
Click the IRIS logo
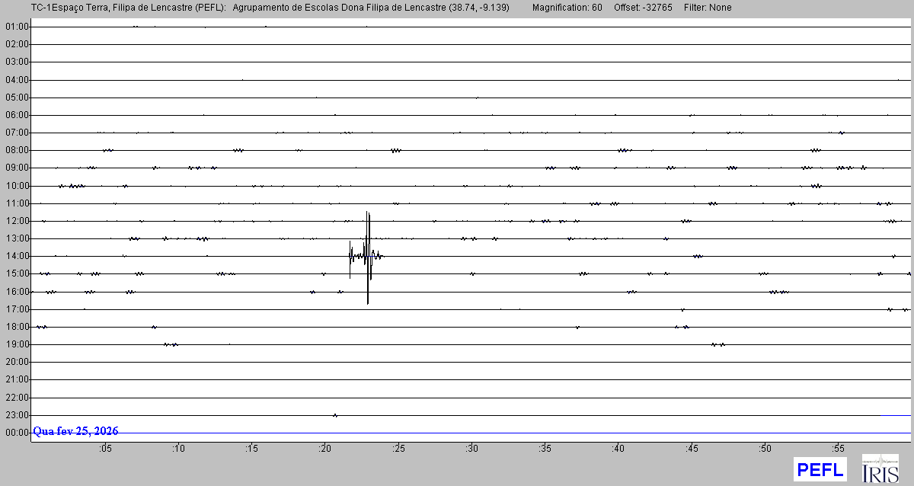(880, 468)
